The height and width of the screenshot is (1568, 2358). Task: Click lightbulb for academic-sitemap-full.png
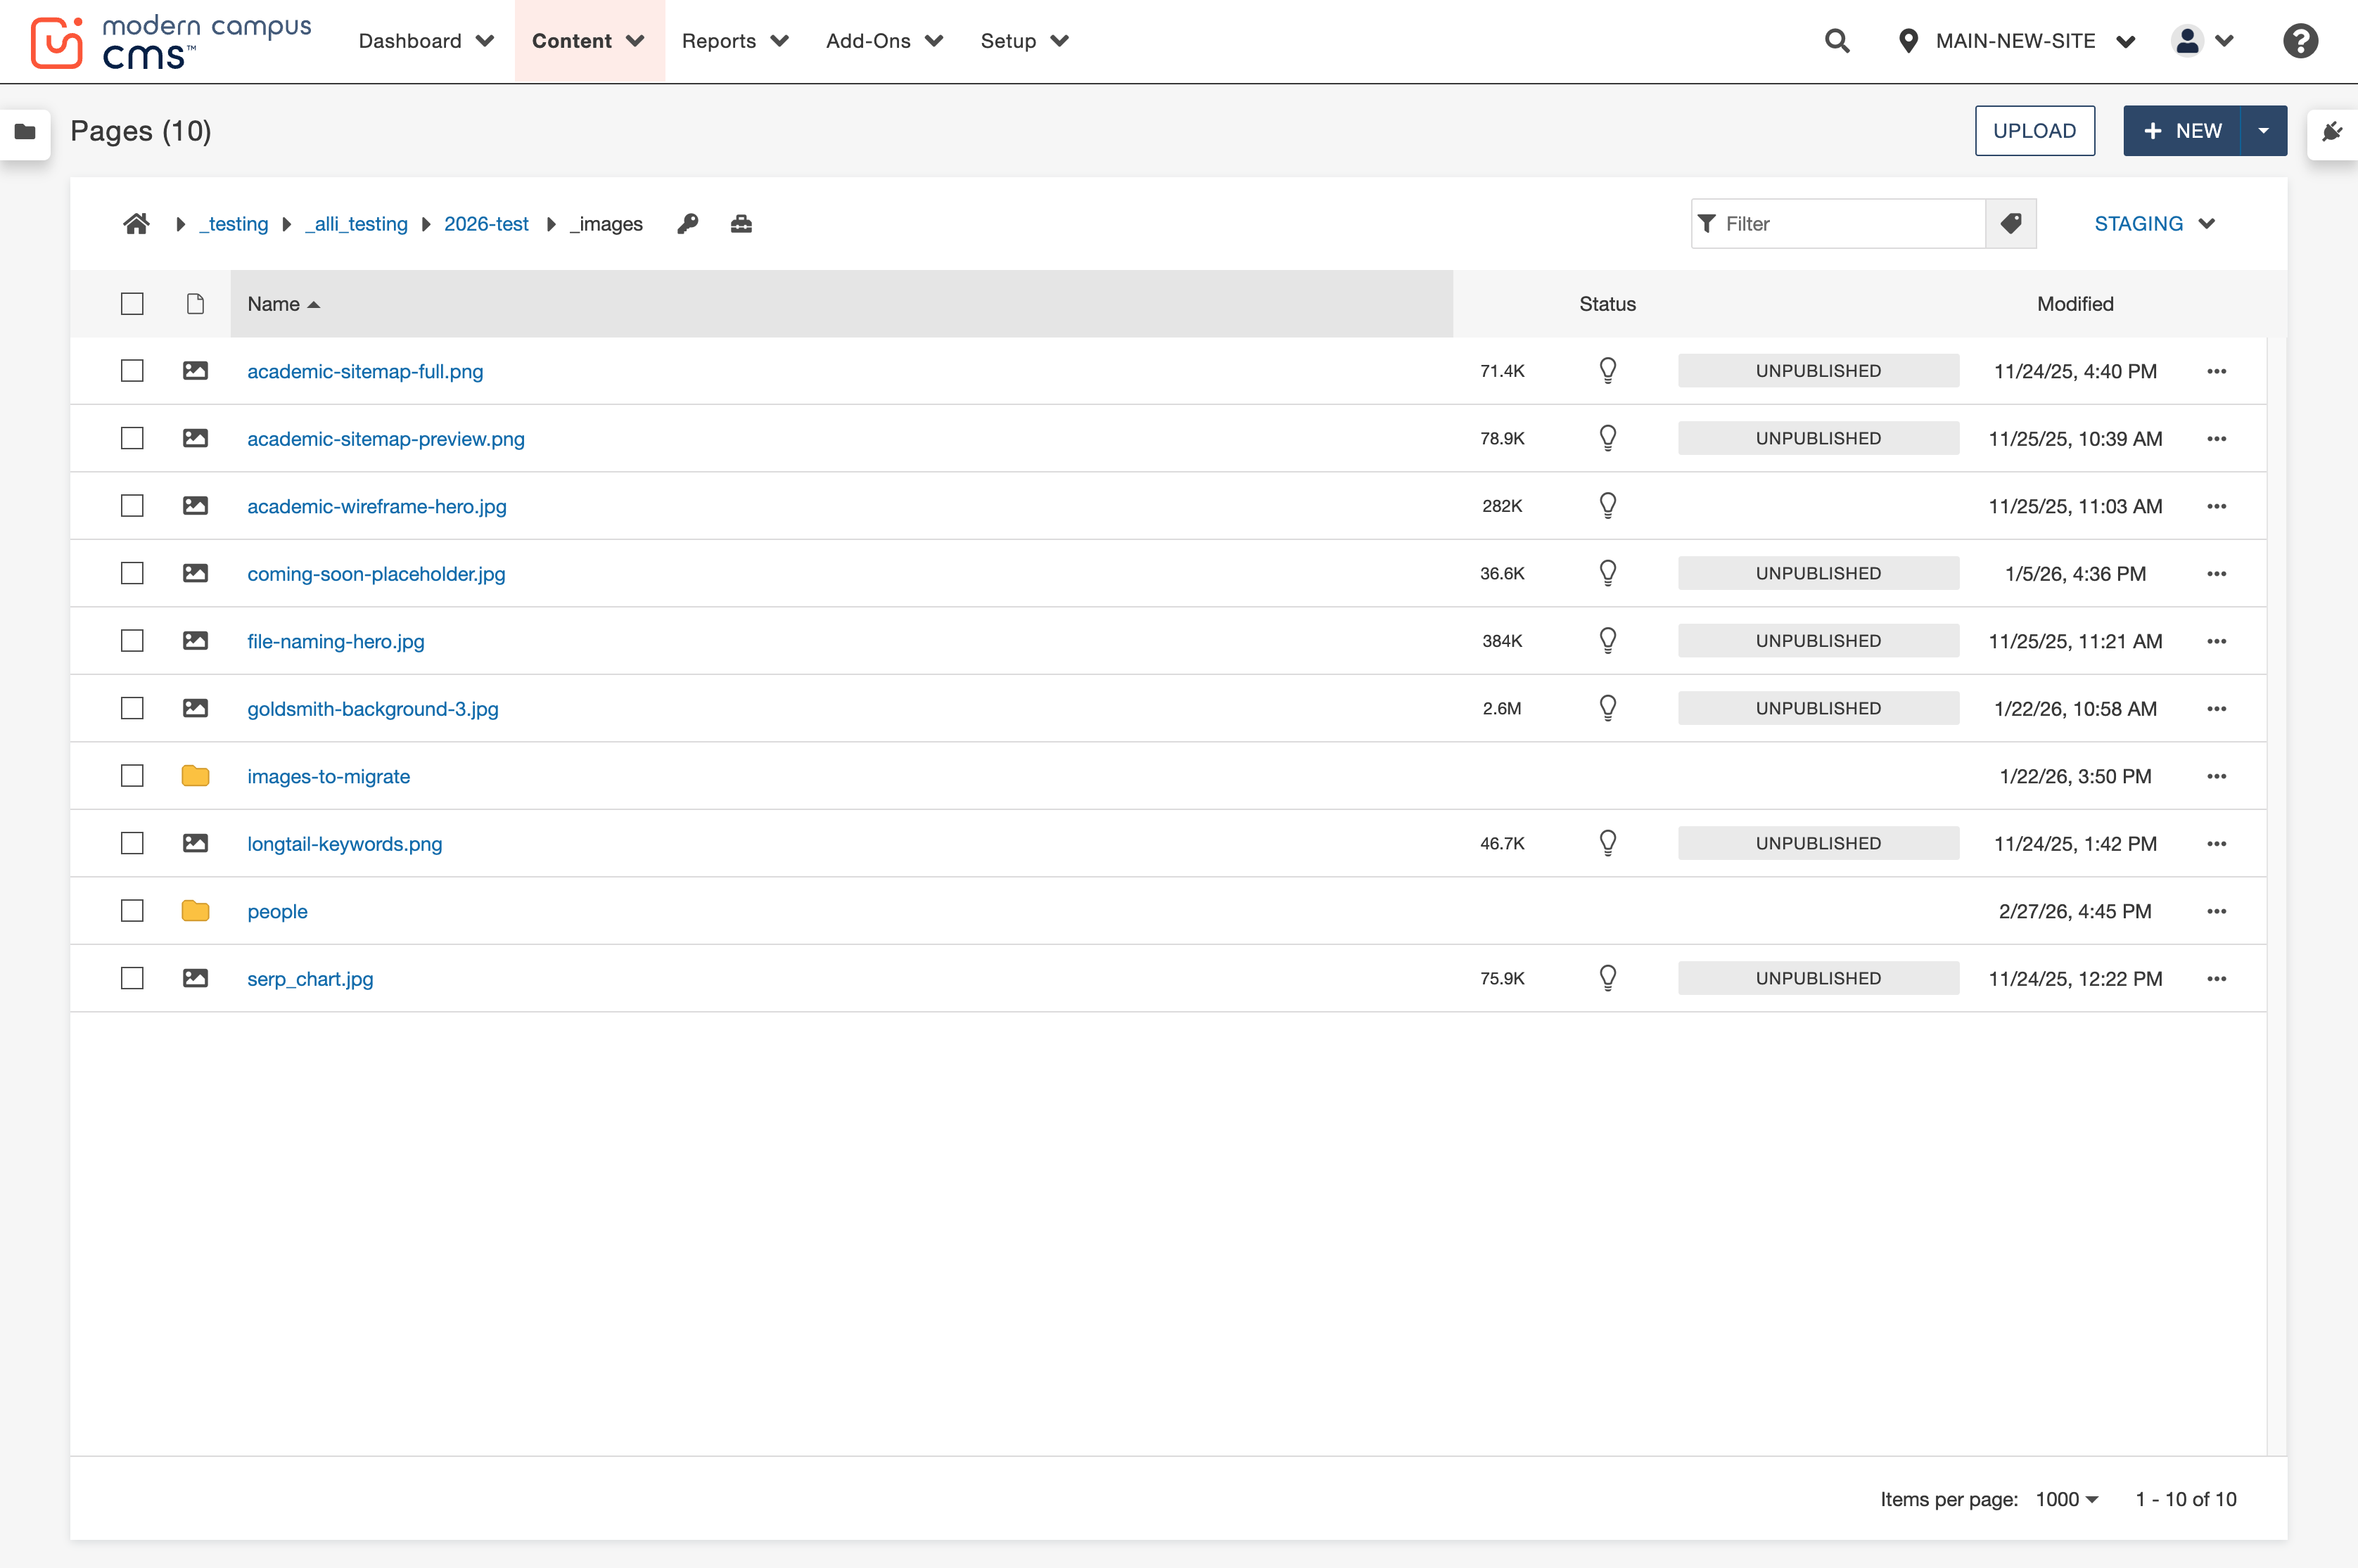click(x=1607, y=370)
